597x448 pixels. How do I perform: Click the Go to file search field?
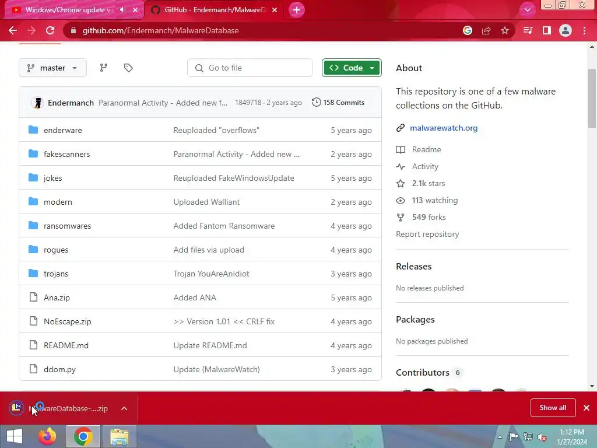(x=250, y=68)
